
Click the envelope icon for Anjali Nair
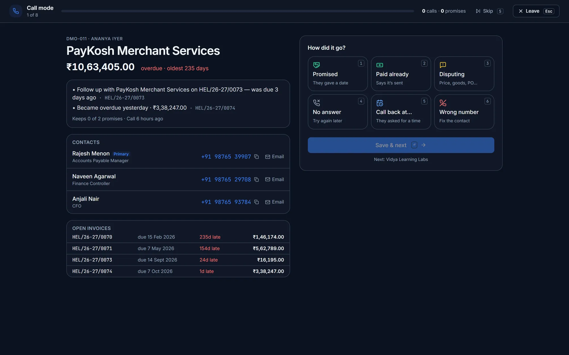[x=268, y=202]
